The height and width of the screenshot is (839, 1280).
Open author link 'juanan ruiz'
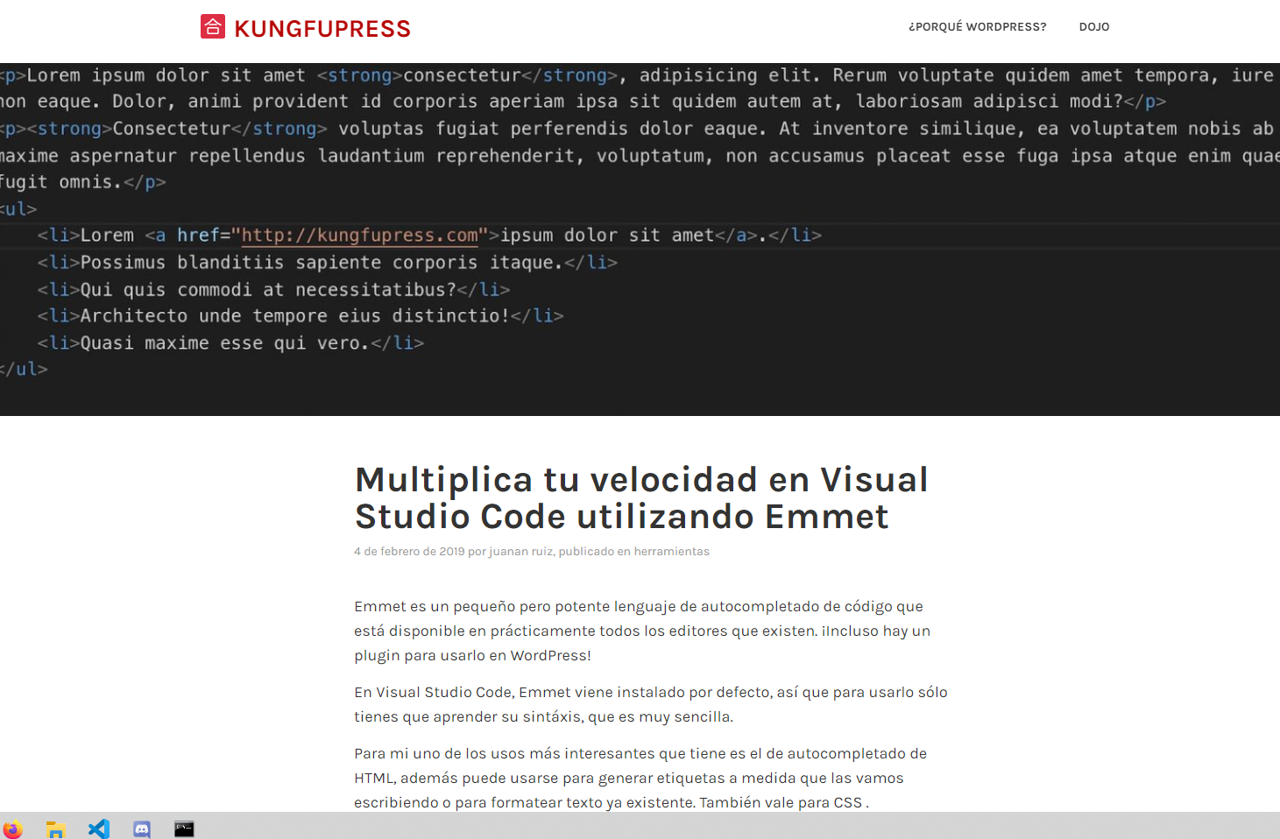[x=520, y=552]
